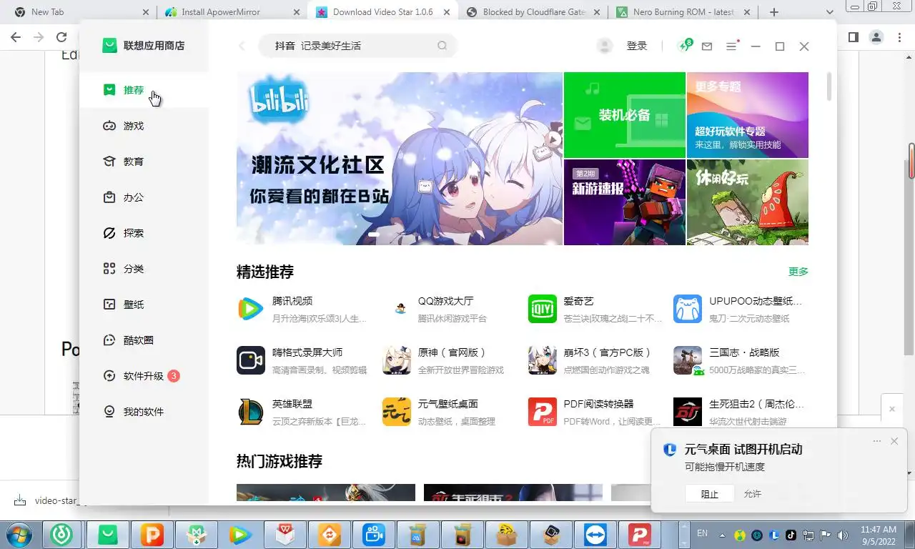Open the bilibili 潮流文化社区 banner
The width and height of the screenshot is (915, 549).
tap(400, 159)
